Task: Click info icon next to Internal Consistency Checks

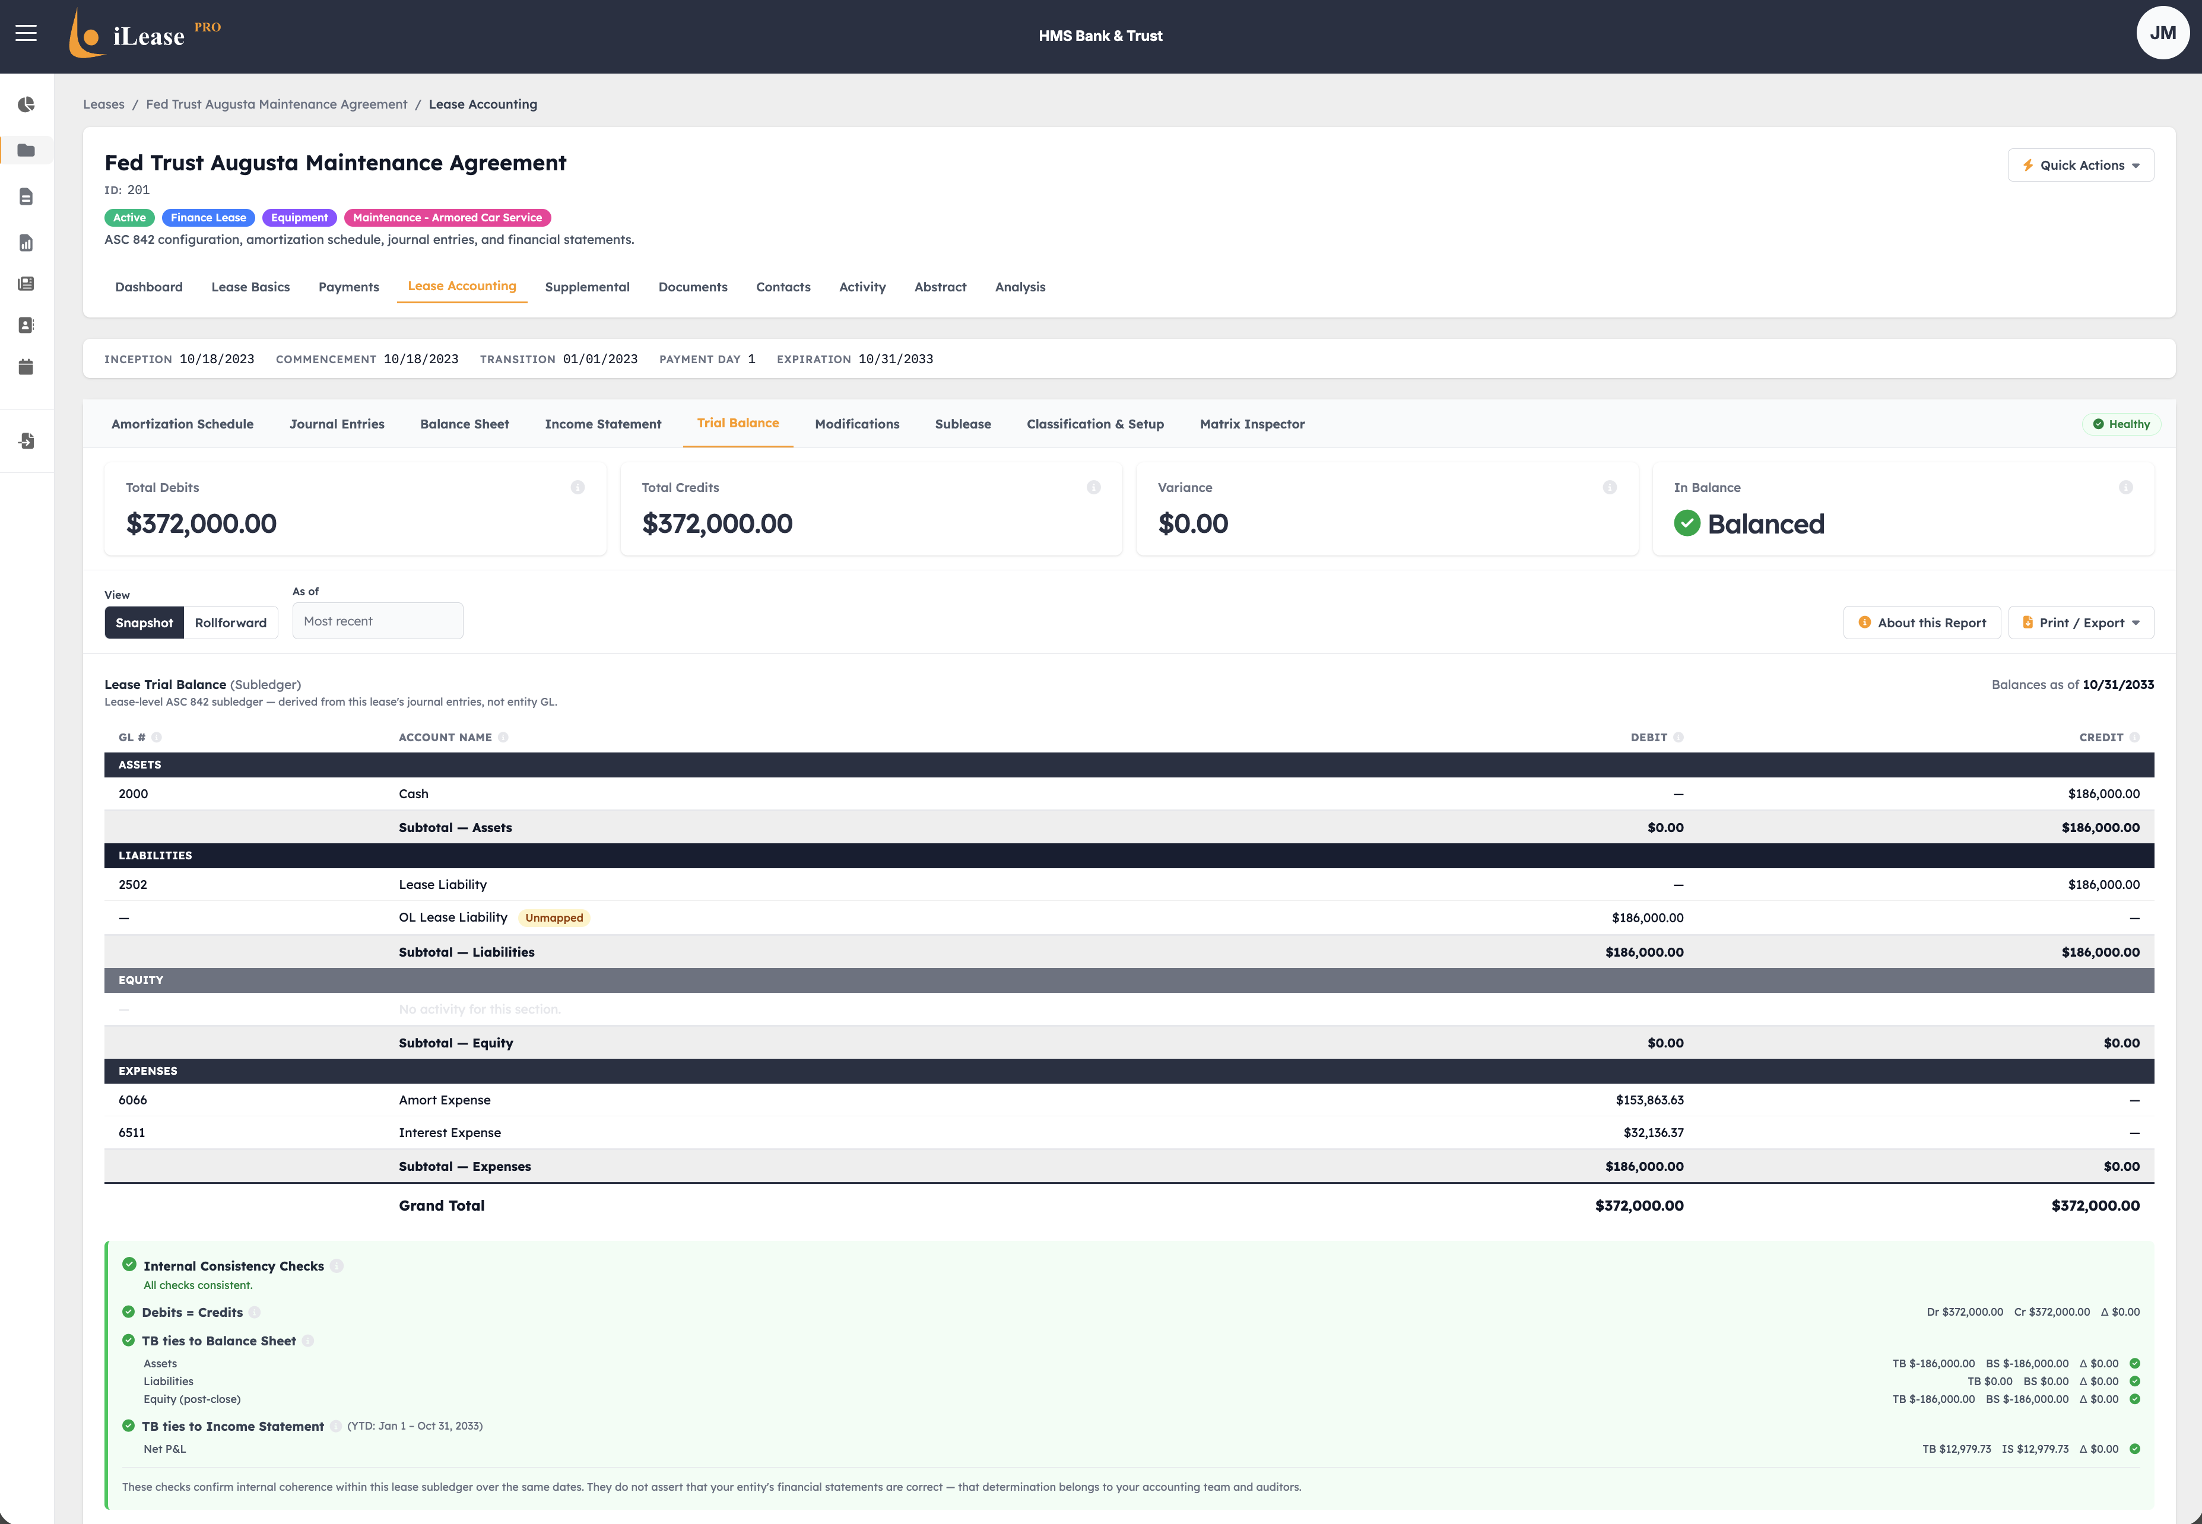Action: point(337,1266)
